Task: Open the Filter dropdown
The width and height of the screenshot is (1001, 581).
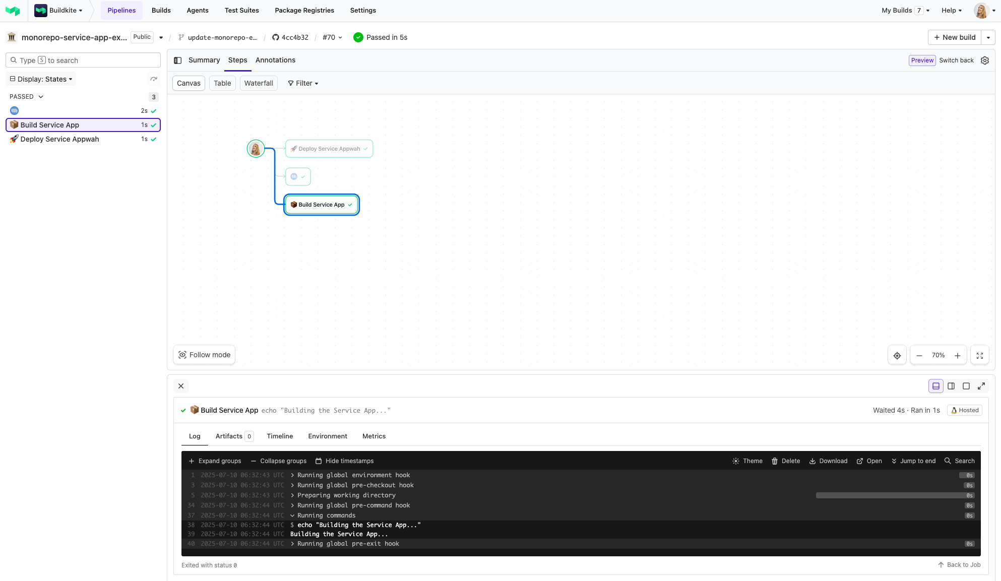Action: click(x=303, y=83)
